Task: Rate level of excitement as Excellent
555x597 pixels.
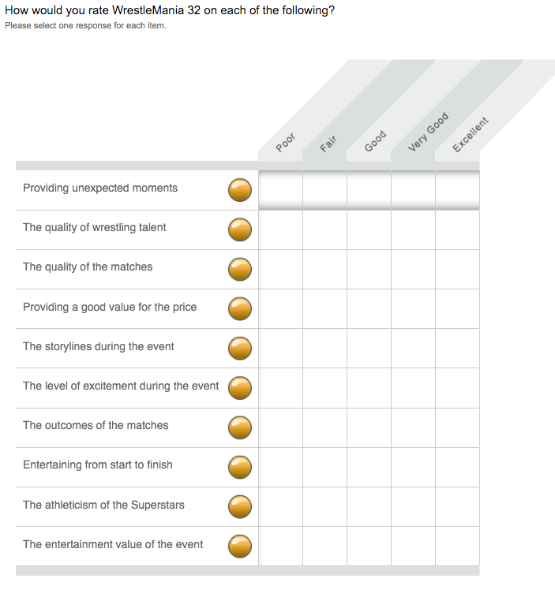Action: coord(457,387)
